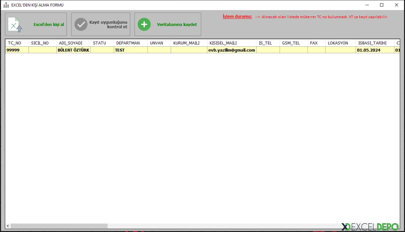This screenshot has width=405, height=232.
Task: Click the gray checkmark verification icon
Action: [x=81, y=24]
